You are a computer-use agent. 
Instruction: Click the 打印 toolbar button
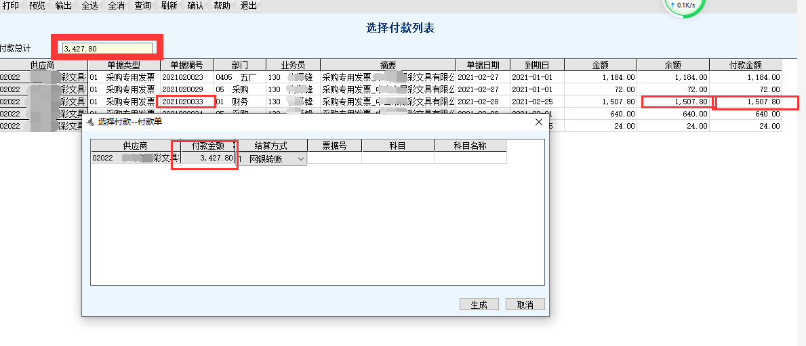tap(11, 6)
